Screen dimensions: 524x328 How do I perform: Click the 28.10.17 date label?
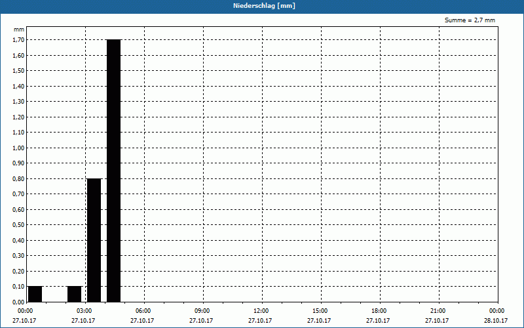pos(496,321)
